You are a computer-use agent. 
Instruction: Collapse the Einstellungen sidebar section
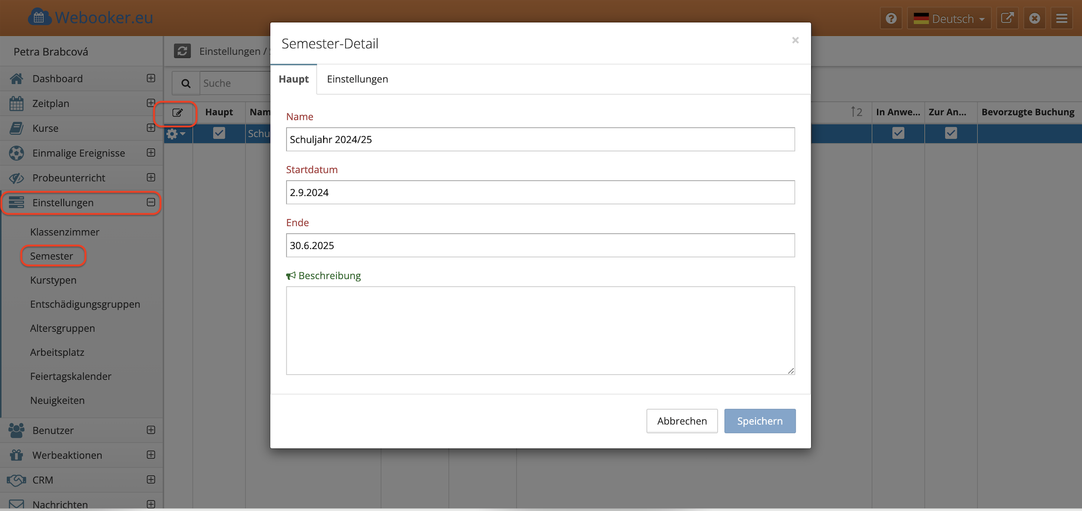point(151,202)
